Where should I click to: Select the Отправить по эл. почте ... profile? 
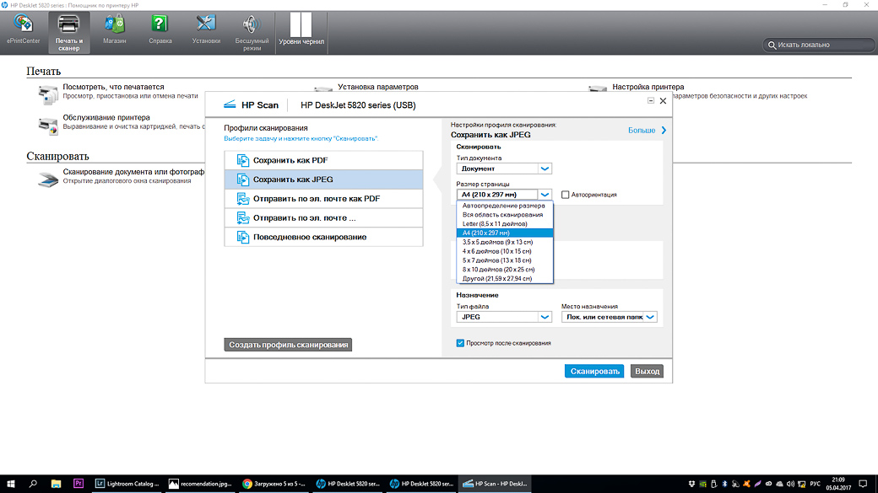(x=323, y=218)
